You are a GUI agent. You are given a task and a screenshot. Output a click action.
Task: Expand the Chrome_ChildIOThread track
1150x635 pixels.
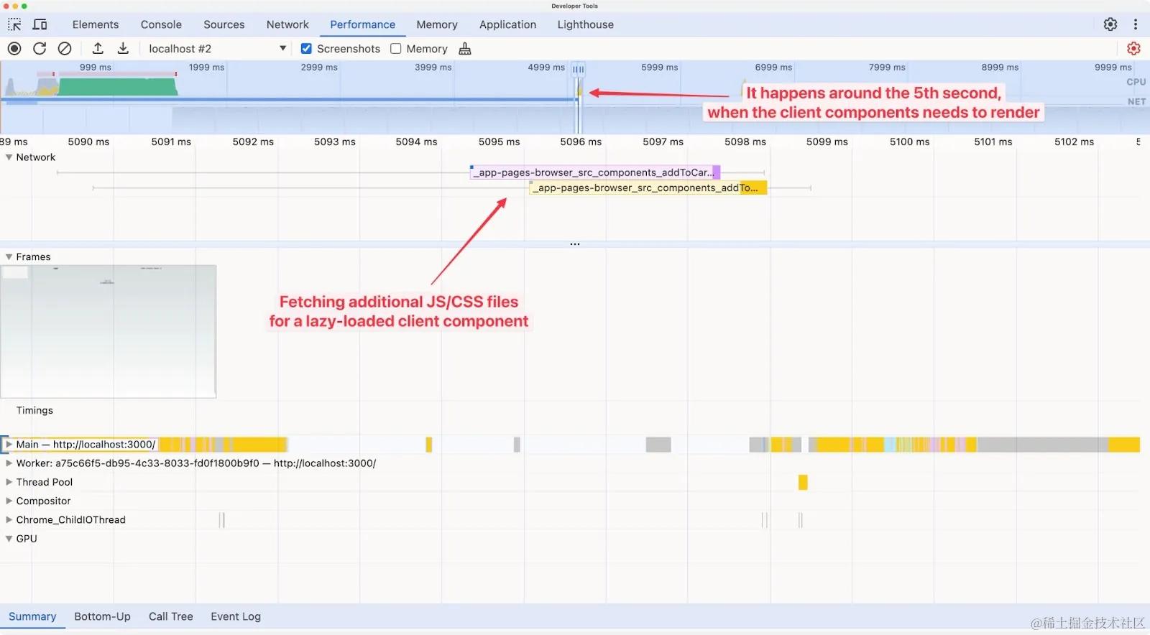click(x=9, y=519)
